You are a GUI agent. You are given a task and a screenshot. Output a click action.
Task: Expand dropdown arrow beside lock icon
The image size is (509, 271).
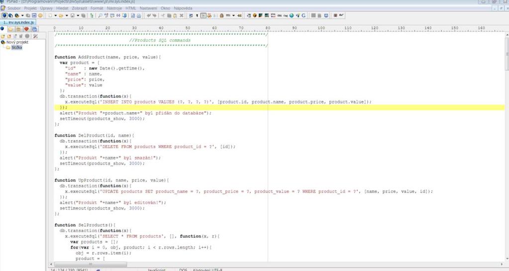tap(233, 15)
